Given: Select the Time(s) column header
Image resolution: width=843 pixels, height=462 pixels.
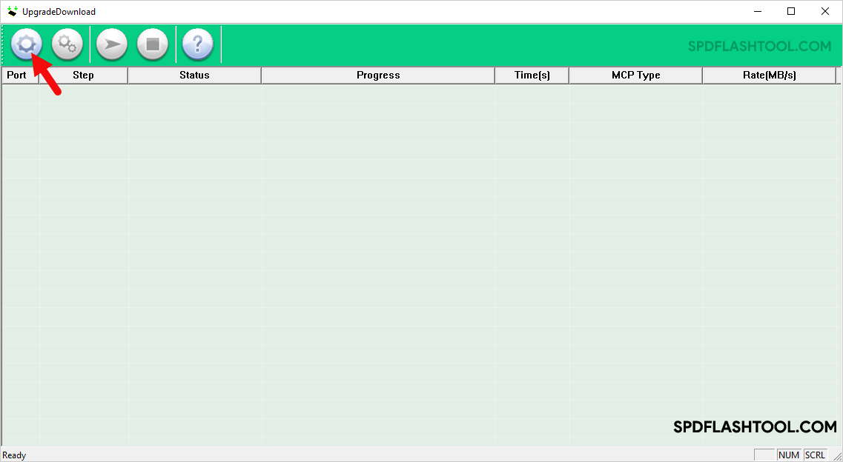Looking at the screenshot, I should pyautogui.click(x=532, y=75).
